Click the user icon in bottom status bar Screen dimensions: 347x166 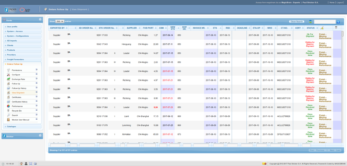26,163
